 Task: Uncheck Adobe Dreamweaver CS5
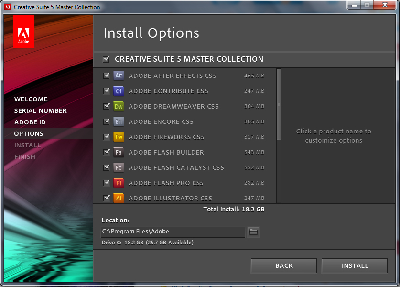tap(107, 106)
